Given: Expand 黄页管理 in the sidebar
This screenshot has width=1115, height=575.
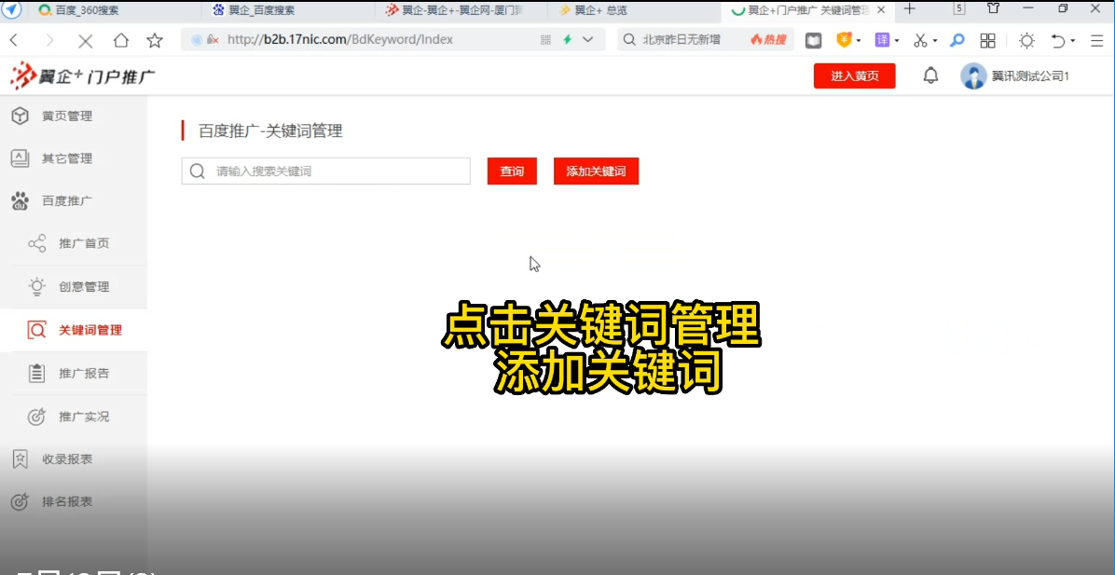Looking at the screenshot, I should (x=67, y=116).
